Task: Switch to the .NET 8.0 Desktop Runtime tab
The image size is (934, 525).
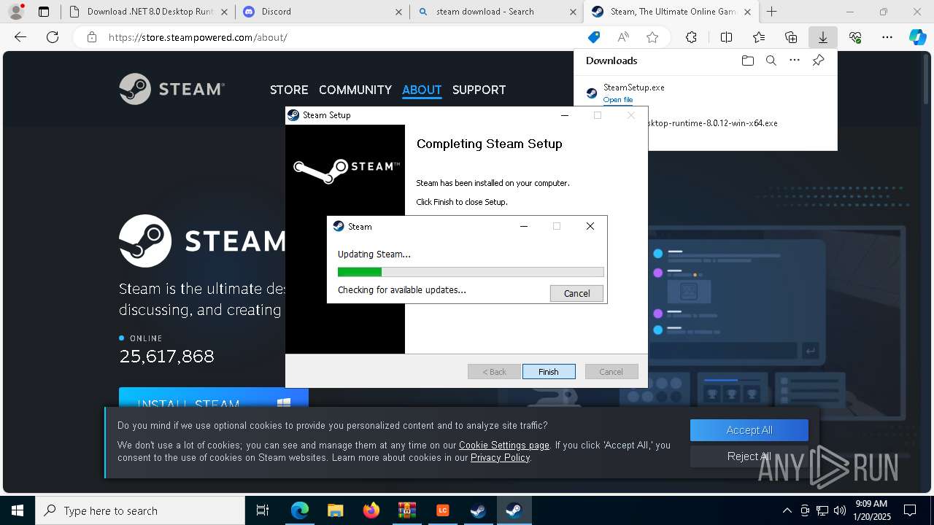Action: click(148, 12)
